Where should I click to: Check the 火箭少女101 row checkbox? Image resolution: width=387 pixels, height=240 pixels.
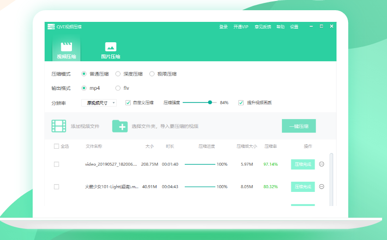[x=56, y=187]
